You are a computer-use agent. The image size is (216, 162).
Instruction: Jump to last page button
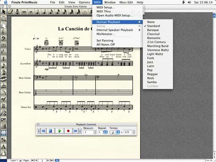(51, 160)
